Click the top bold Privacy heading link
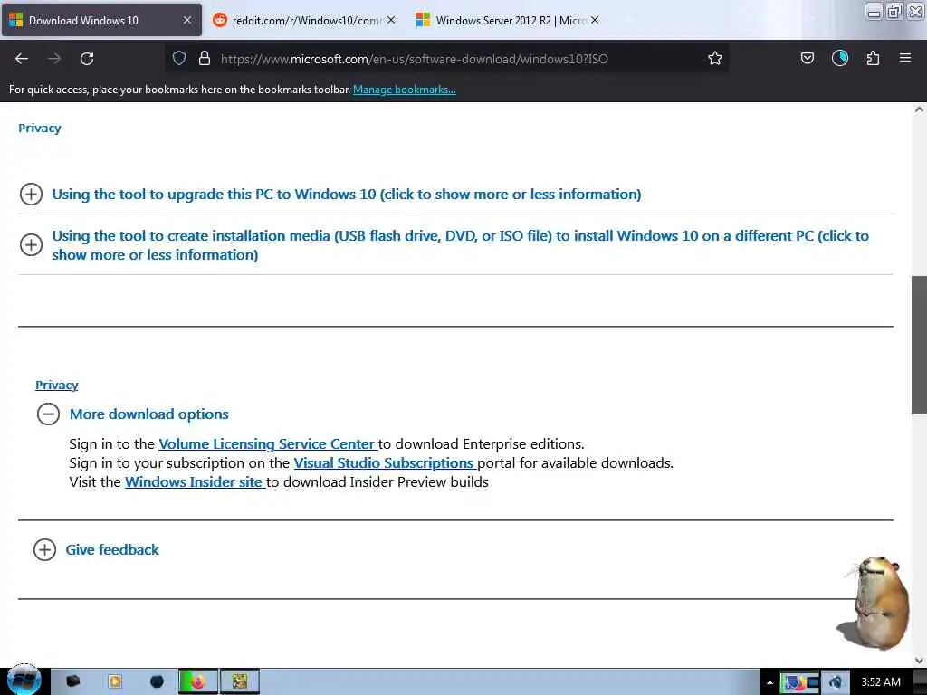The height and width of the screenshot is (695, 927). tap(40, 129)
